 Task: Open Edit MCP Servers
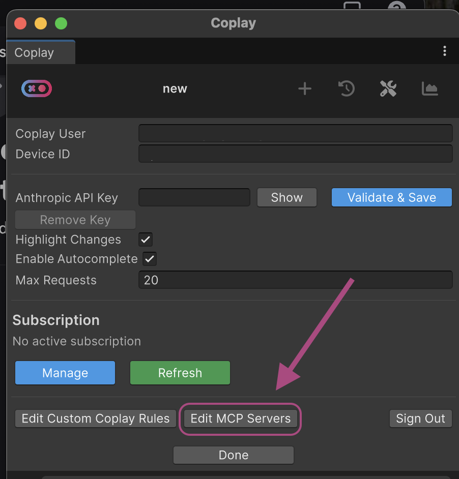tap(240, 418)
